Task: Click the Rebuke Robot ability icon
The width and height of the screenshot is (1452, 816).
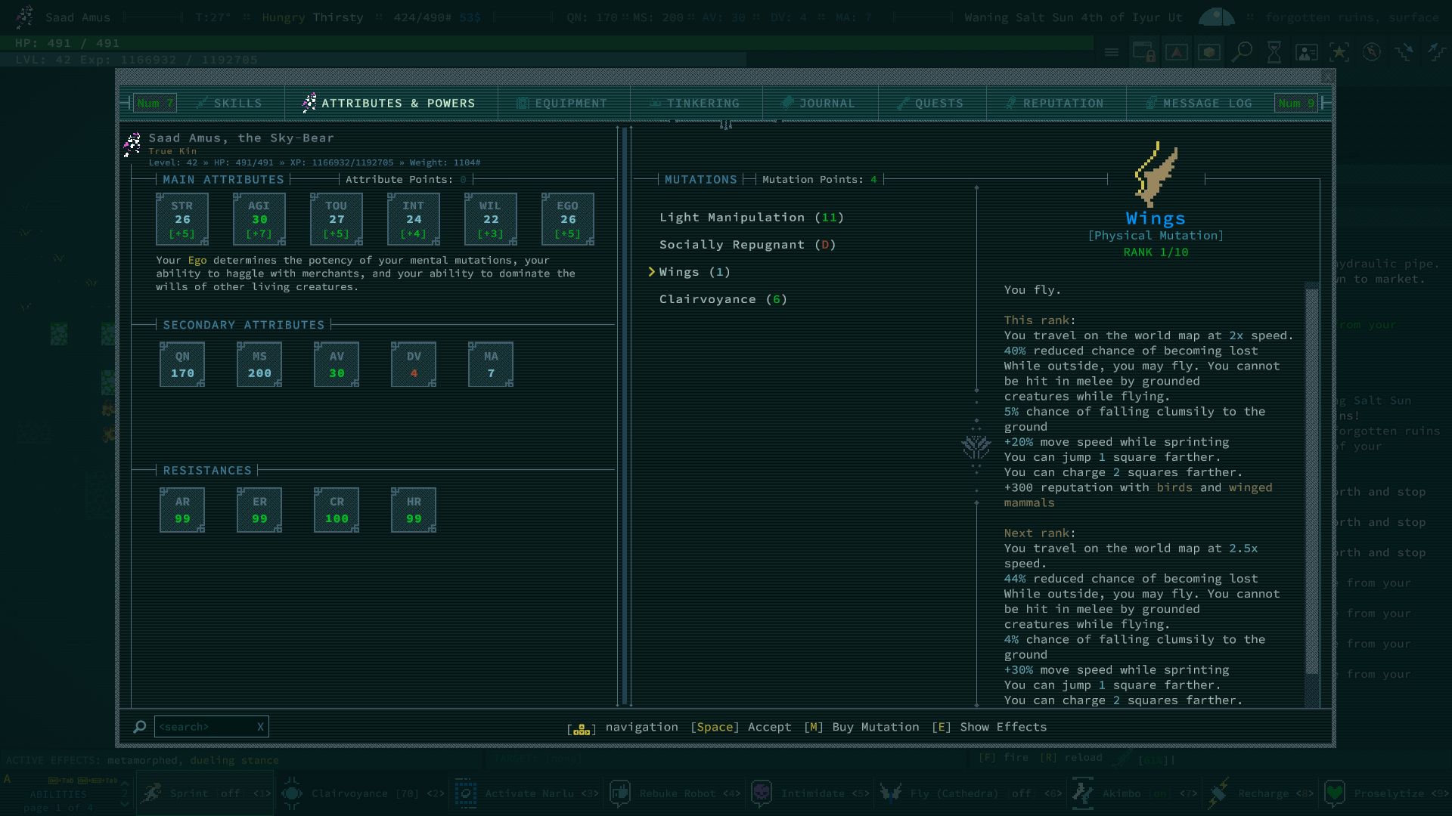Action: [620, 793]
